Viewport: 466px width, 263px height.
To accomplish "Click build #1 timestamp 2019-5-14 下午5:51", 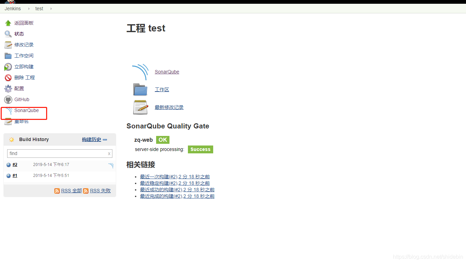I will pyautogui.click(x=51, y=176).
